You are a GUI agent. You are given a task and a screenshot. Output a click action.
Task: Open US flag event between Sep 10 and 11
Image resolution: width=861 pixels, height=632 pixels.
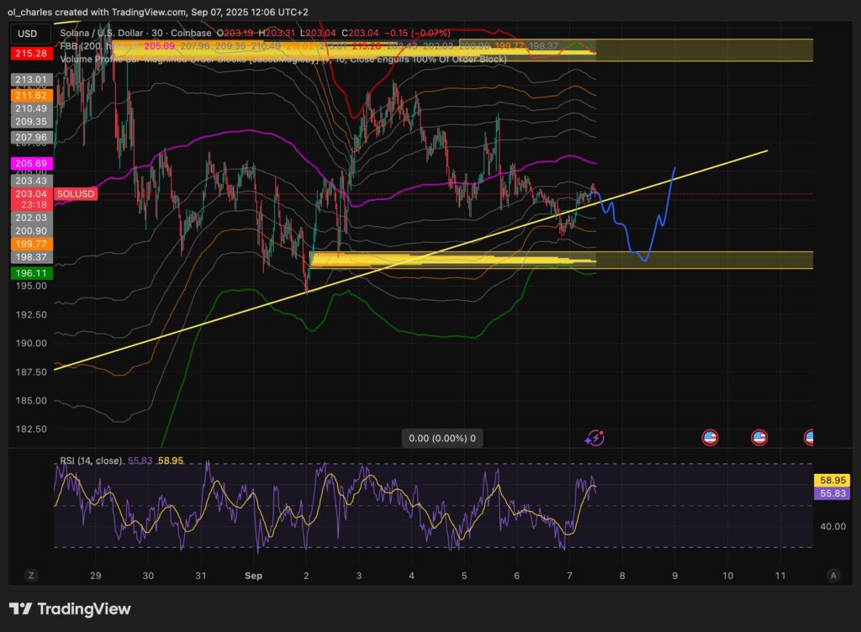click(760, 437)
